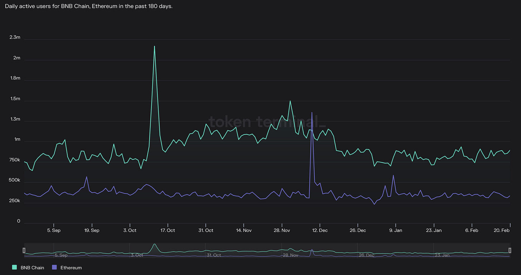The width and height of the screenshot is (521, 275).
Task: Click the 2.3m y-axis label
Action: 15,37
